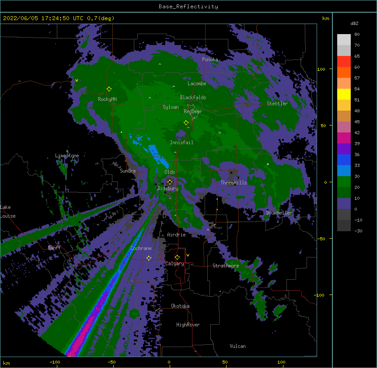Click the Drumheller label
377x368 pixels.
point(279,213)
